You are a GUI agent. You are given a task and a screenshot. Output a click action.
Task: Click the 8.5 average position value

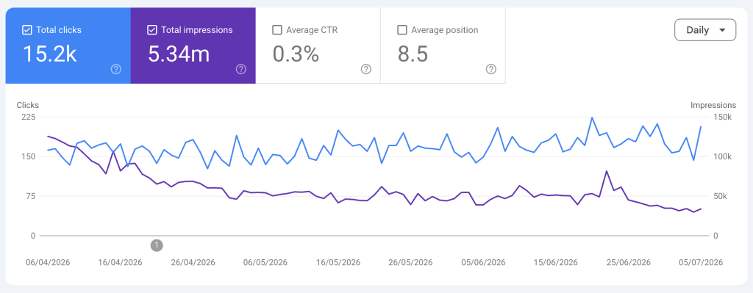[x=413, y=54]
